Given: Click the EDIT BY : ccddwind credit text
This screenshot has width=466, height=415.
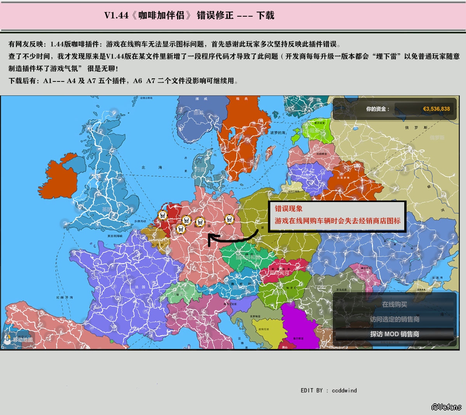Looking at the screenshot, I should point(329,390).
